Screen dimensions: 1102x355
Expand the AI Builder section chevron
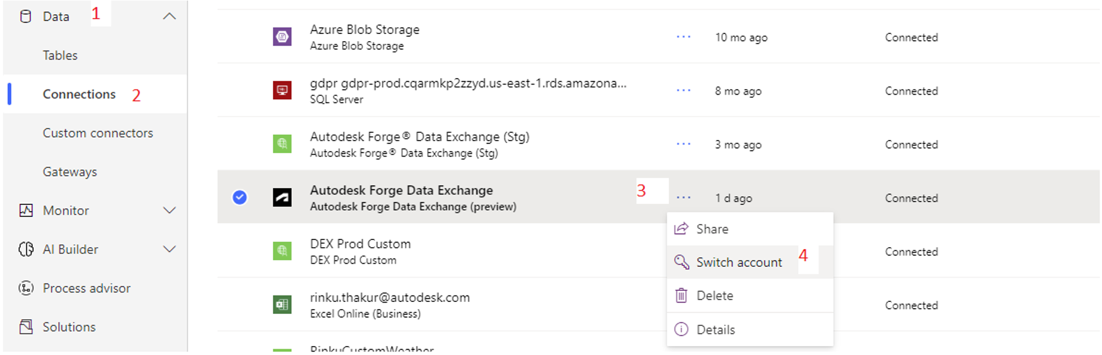(169, 249)
